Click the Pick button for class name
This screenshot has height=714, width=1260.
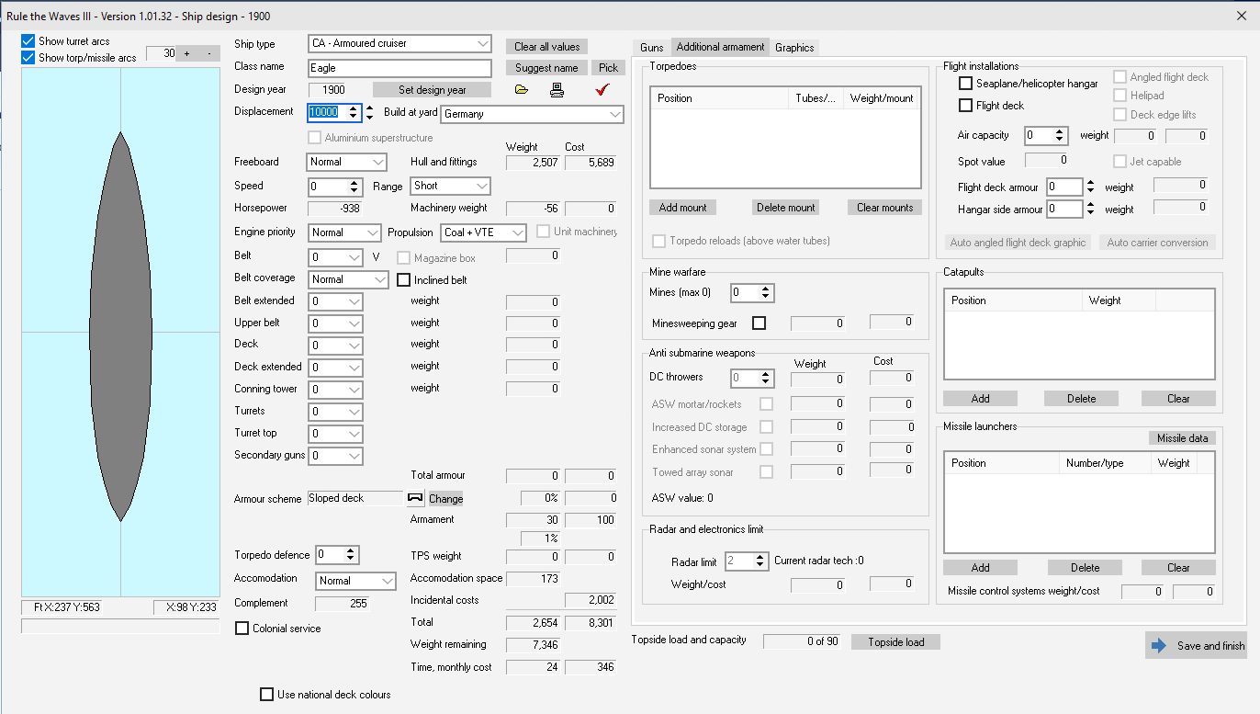pyautogui.click(x=608, y=67)
